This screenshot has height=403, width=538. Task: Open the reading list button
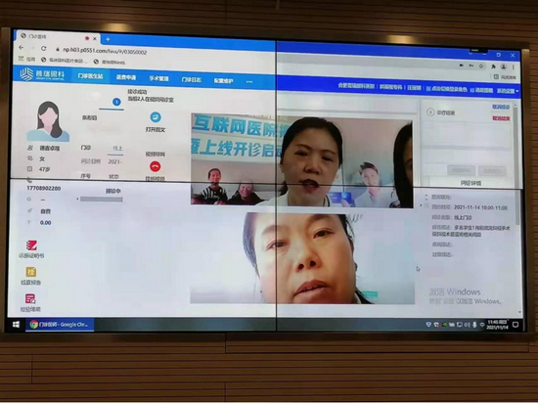(505, 77)
